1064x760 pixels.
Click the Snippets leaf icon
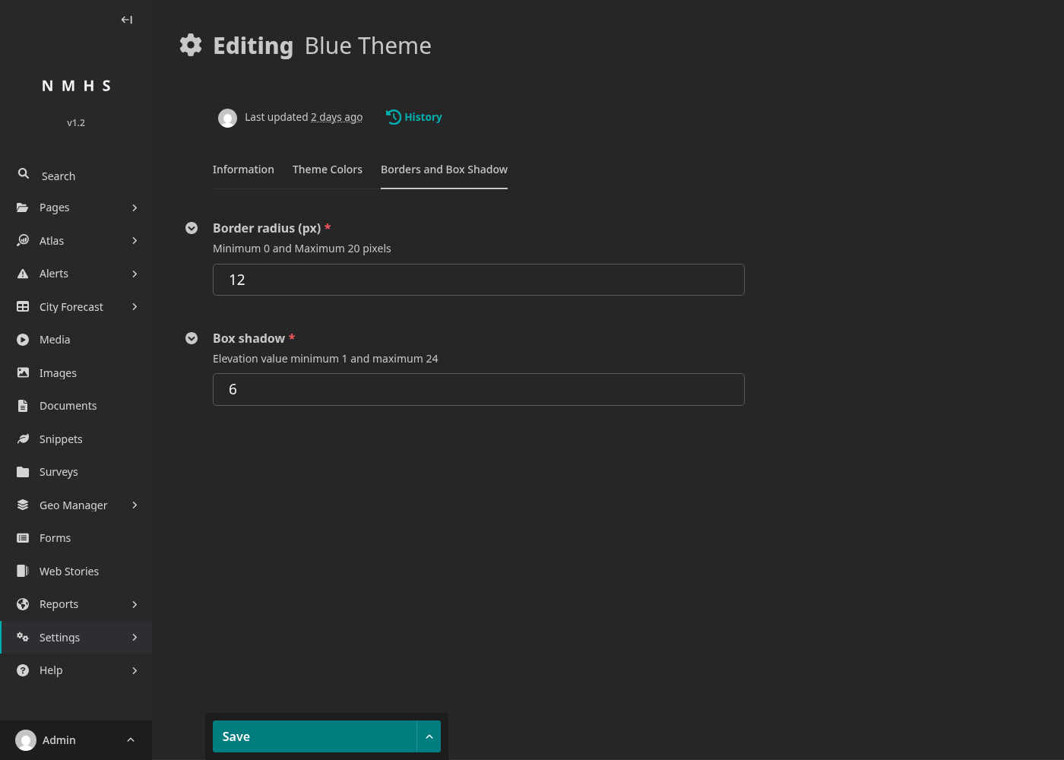23,439
